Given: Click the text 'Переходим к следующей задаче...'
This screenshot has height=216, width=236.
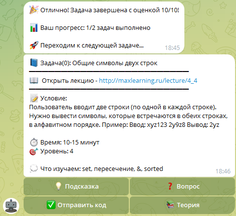Looking at the screenshot, I should (x=92, y=46).
